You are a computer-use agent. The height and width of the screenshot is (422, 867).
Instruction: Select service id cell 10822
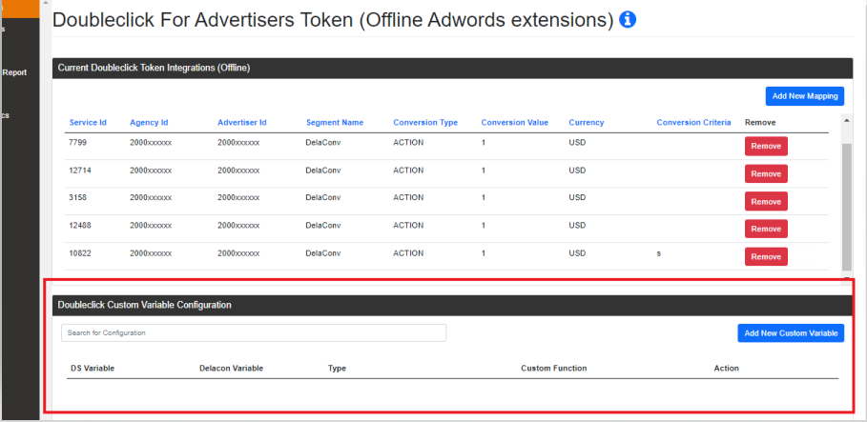pyautogui.click(x=80, y=253)
